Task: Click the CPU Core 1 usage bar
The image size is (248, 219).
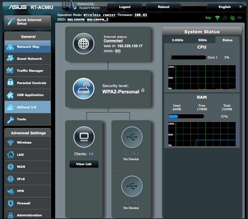Action: coord(188,57)
